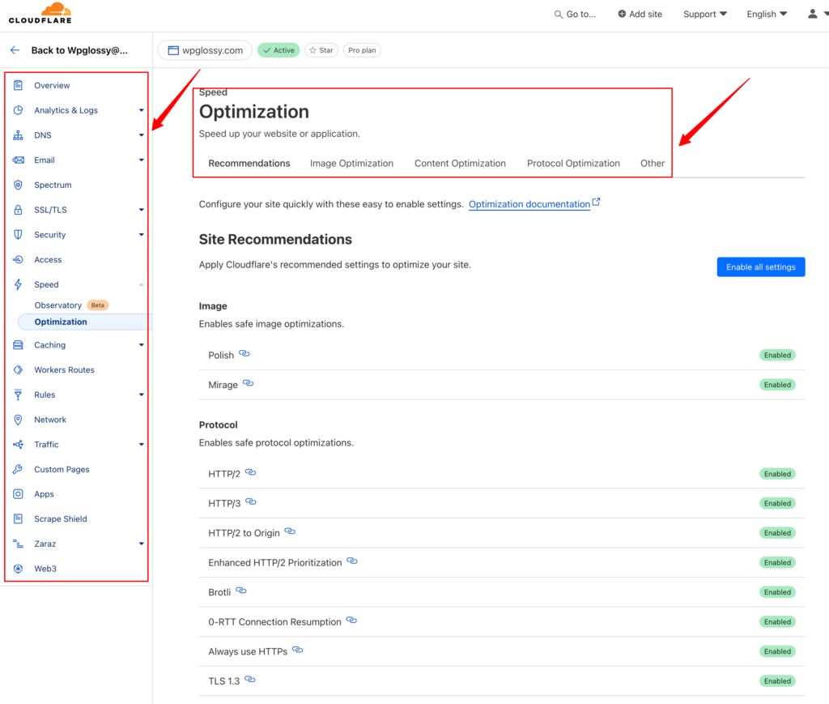Click the Web3 globe icon

coord(18,569)
